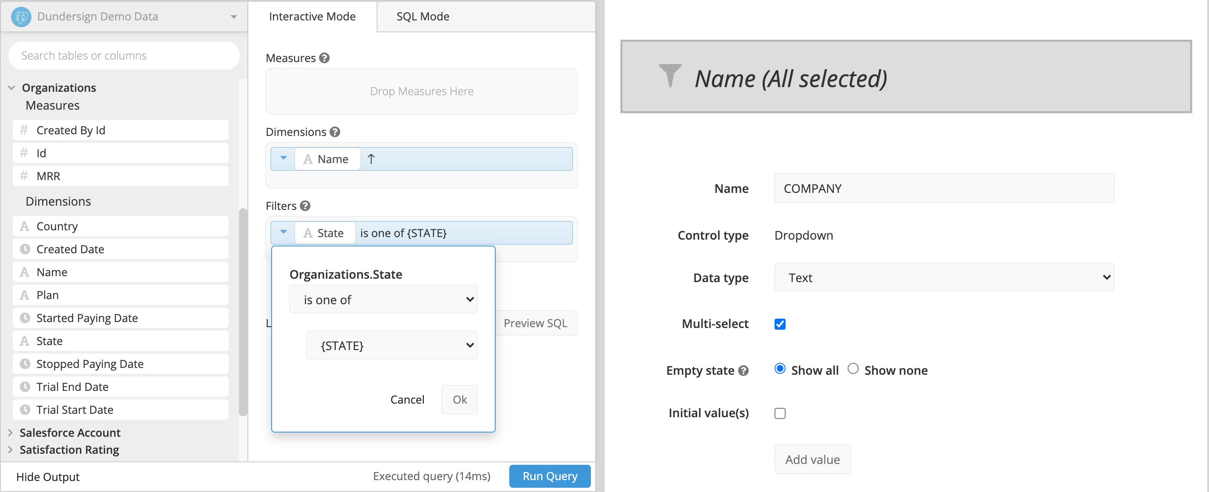Click the blue filter tag icon on State row

tap(284, 233)
